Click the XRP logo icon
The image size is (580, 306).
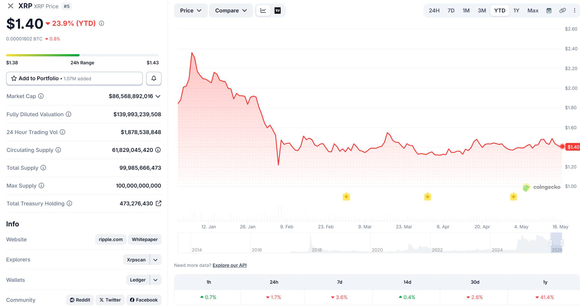pos(10,6)
